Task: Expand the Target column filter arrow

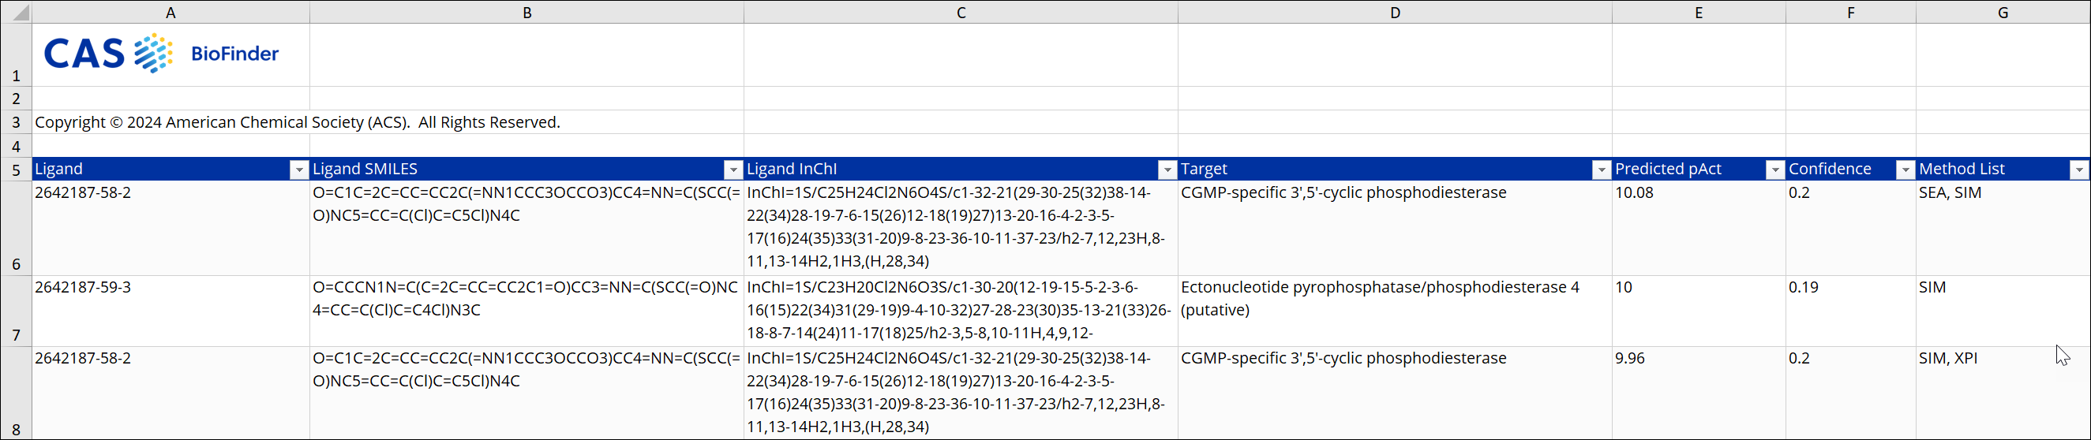Action: (x=1601, y=170)
